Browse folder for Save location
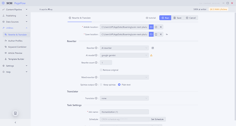This screenshot has height=126, width=236. (x=151, y=34)
